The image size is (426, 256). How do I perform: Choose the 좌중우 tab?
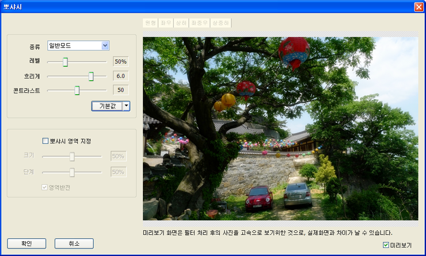(x=199, y=23)
